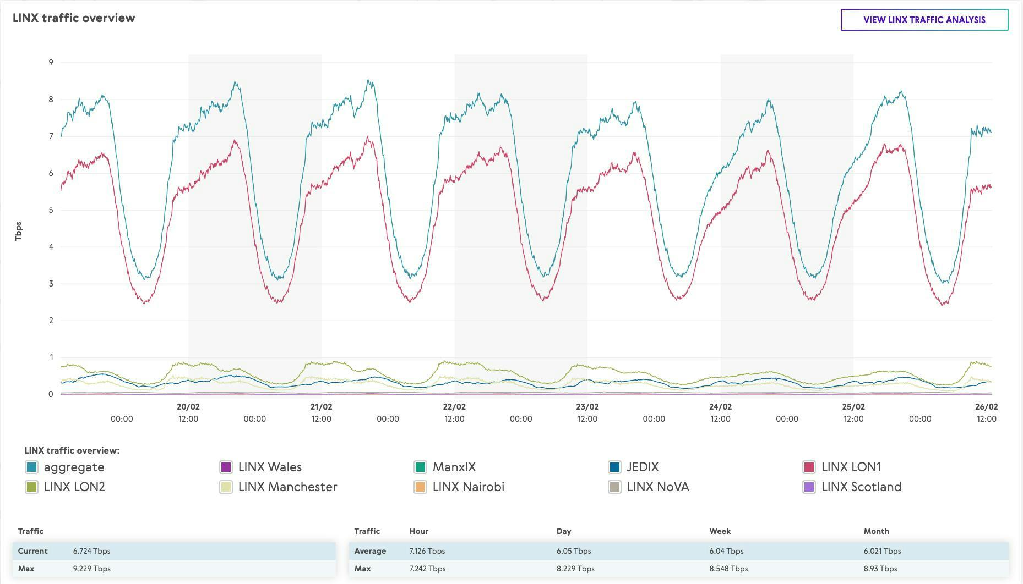Toggle the LINX NoVA legend swatch

coord(614,487)
